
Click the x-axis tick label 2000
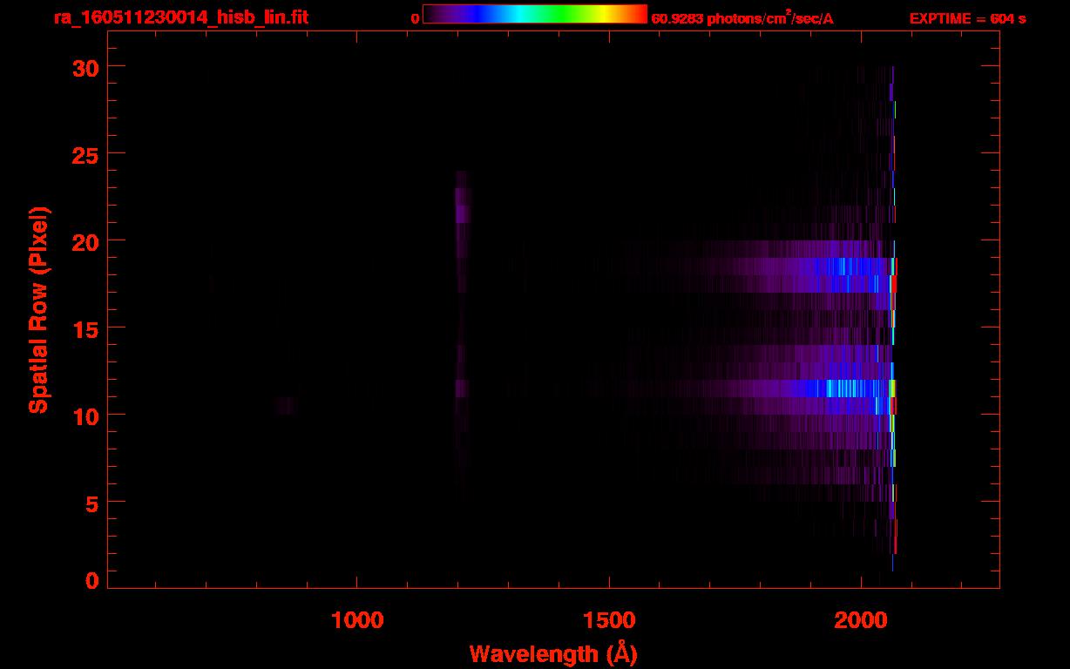[860, 619]
